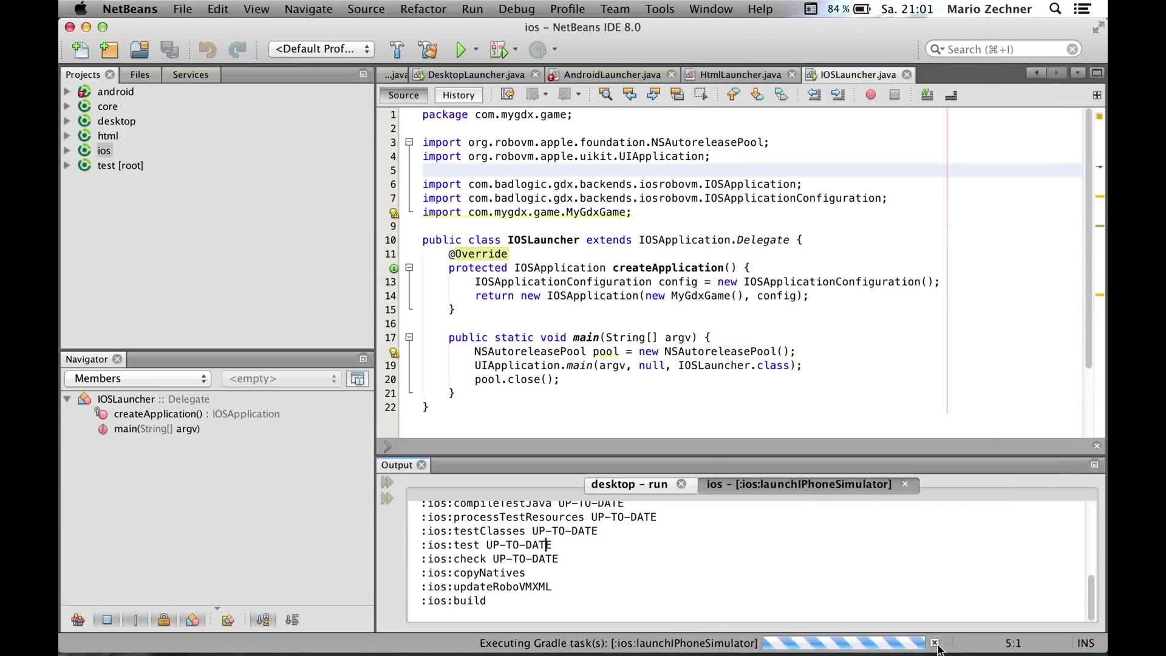
Task: Start macro recording with the red circle
Action: (870, 95)
